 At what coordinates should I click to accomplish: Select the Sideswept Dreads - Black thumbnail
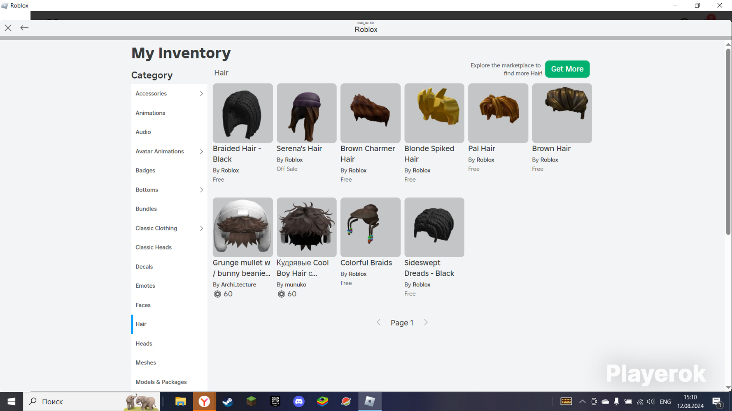(434, 227)
